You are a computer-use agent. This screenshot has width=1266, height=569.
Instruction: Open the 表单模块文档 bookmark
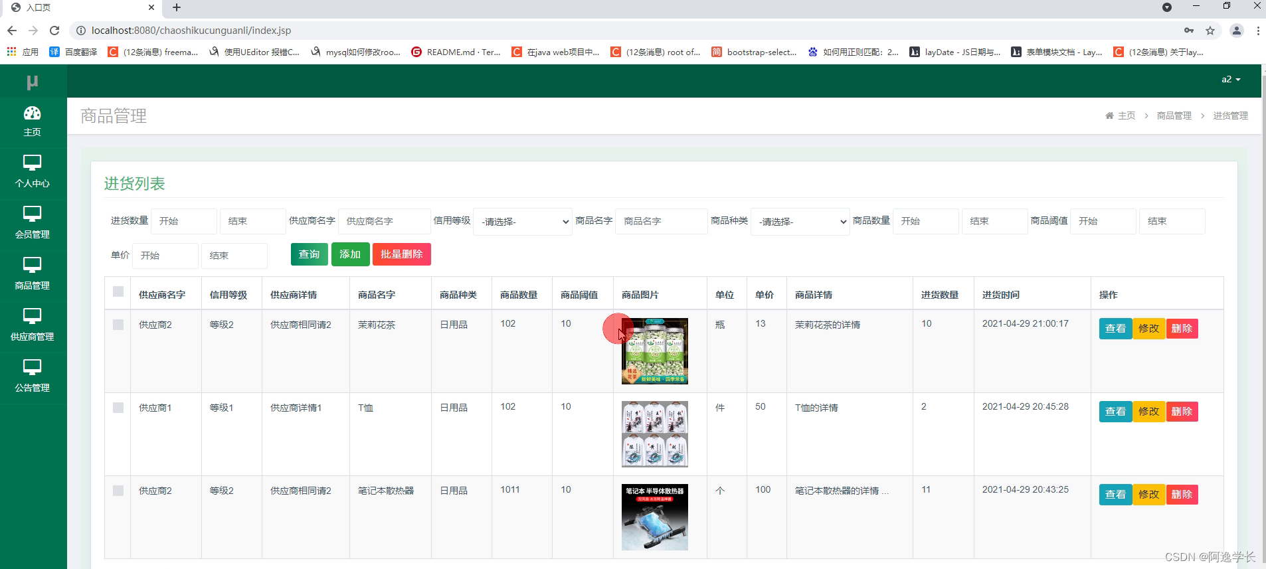(1056, 52)
